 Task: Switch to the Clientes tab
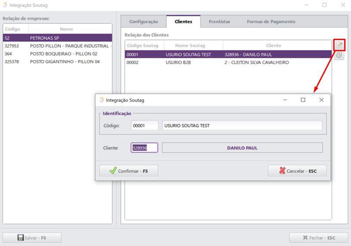coord(183,22)
